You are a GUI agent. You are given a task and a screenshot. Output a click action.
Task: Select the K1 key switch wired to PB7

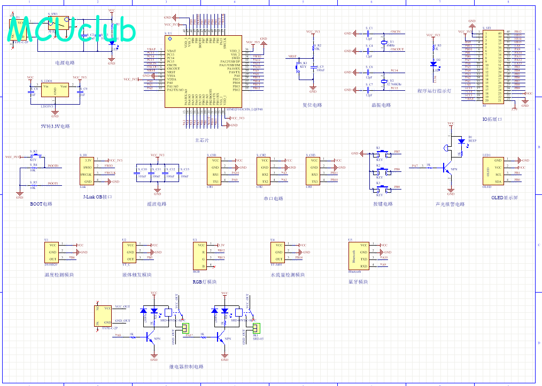point(382,154)
